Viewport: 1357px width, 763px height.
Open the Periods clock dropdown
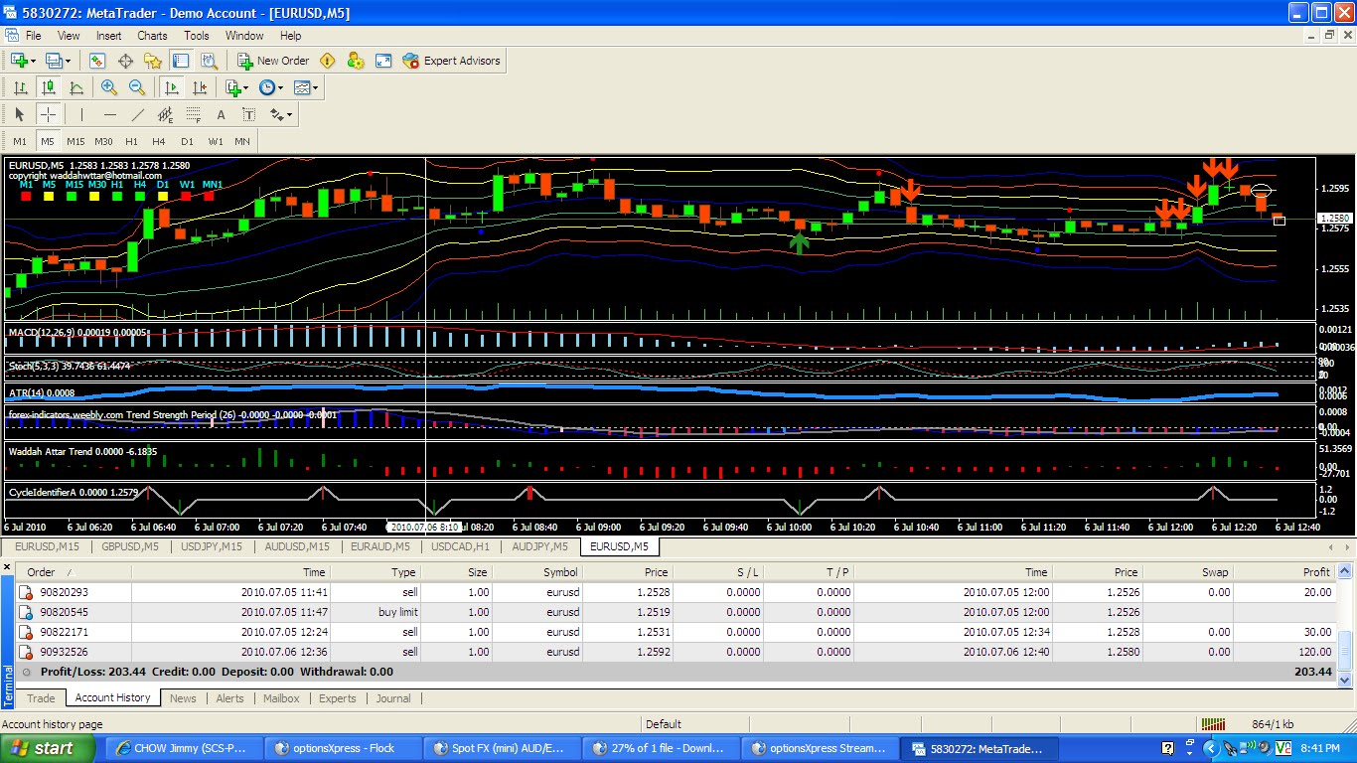271,87
